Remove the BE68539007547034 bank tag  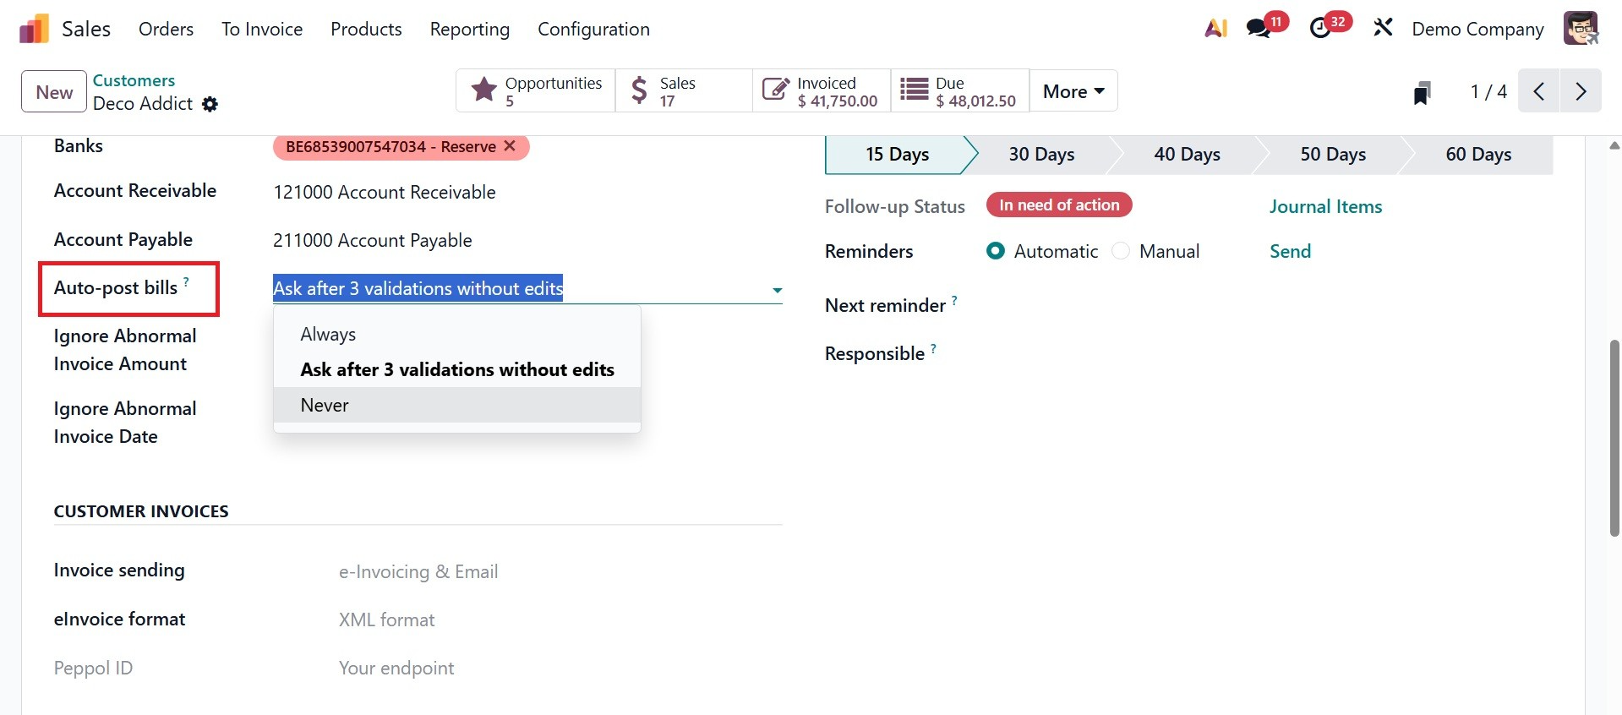coord(510,146)
